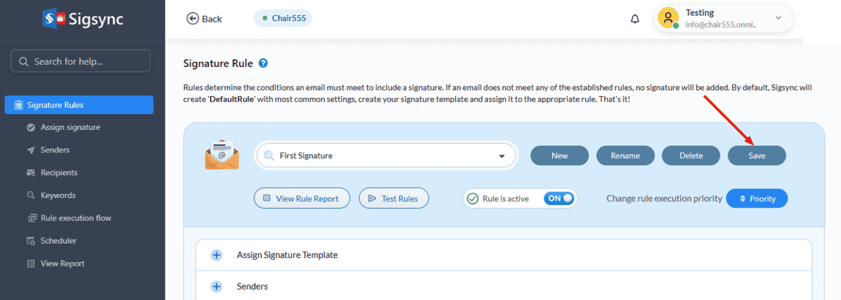The height and width of the screenshot is (300, 841).
Task: Open the View Rule Report button
Action: pos(301,199)
